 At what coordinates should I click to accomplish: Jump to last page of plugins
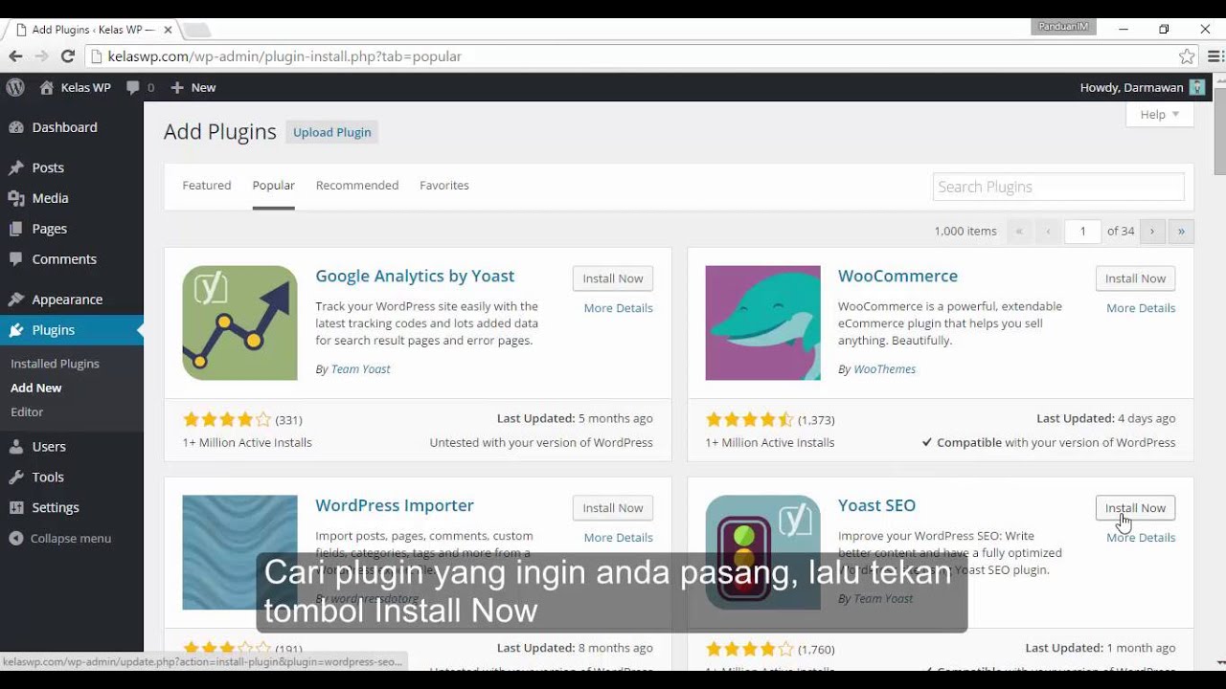coord(1181,231)
